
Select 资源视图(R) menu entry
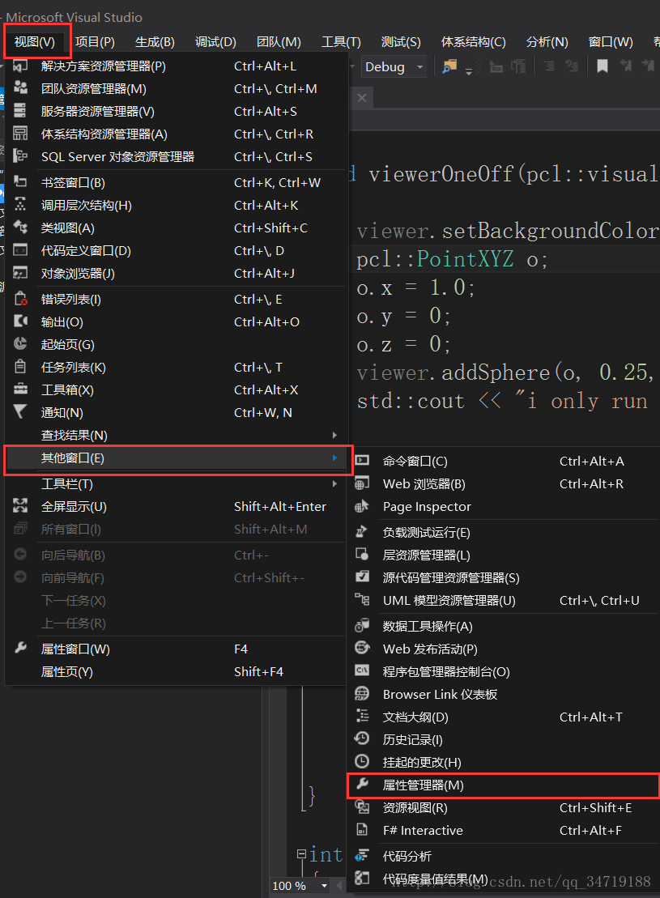pyautogui.click(x=504, y=807)
